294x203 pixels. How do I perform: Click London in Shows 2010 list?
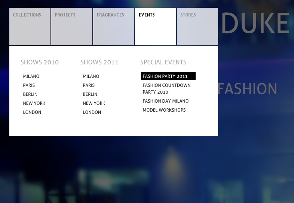[x=32, y=112]
